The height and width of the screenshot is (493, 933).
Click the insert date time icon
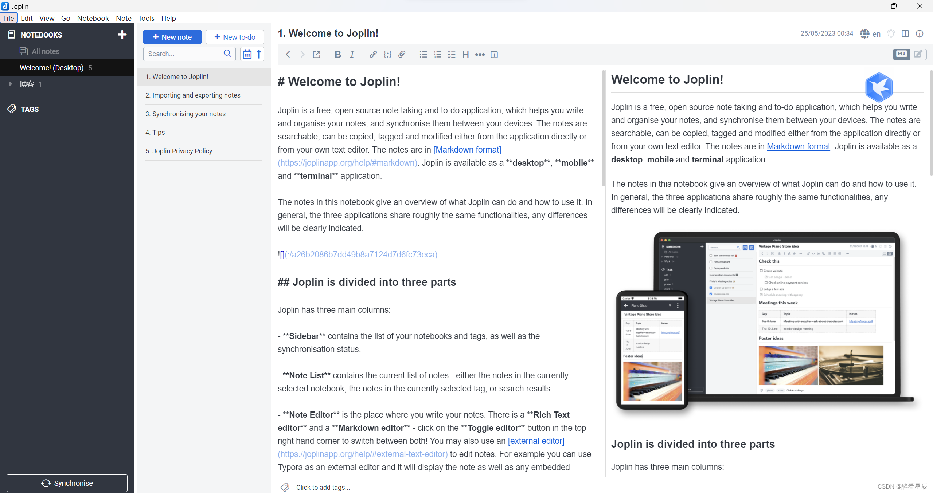tap(494, 55)
